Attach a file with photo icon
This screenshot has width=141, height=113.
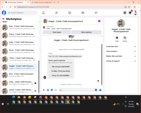[48, 90]
